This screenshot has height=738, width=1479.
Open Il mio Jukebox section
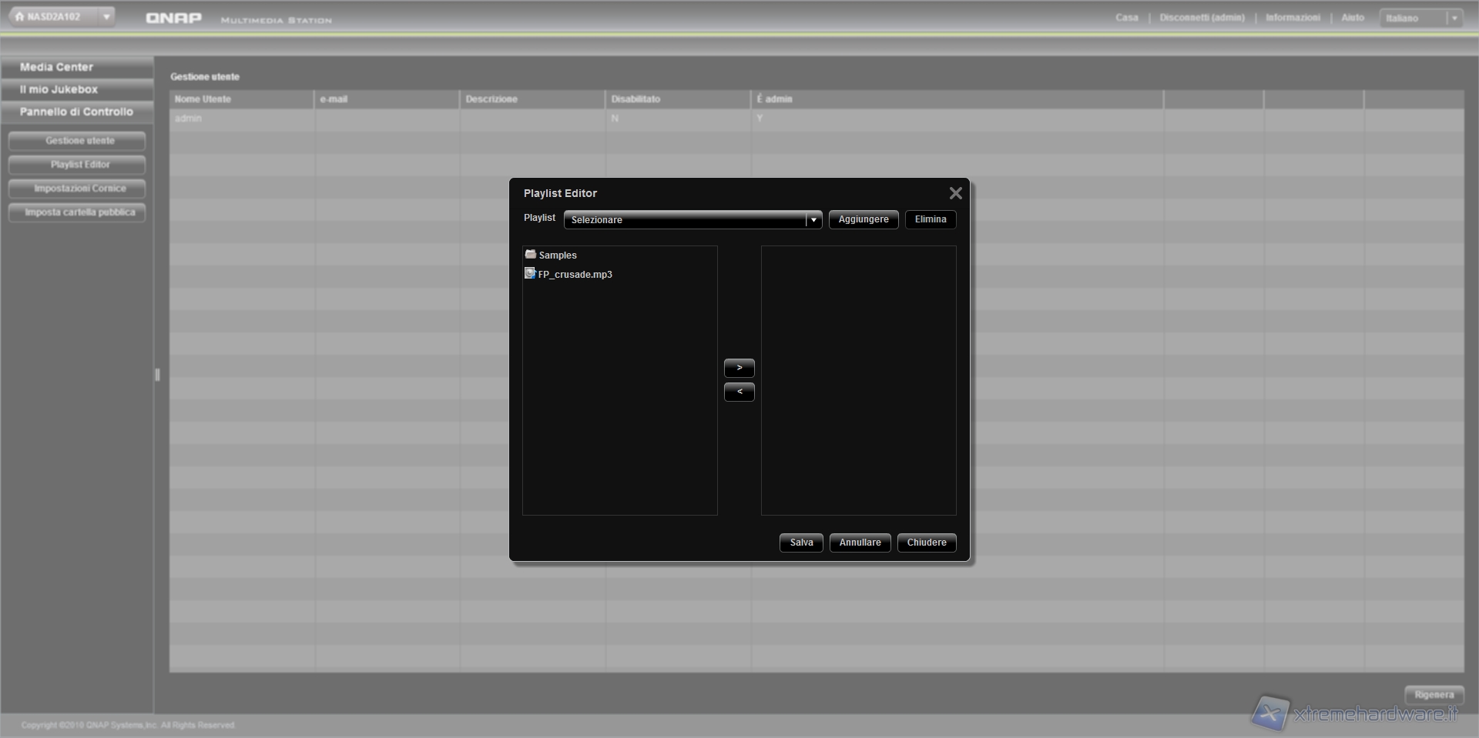[x=59, y=89]
